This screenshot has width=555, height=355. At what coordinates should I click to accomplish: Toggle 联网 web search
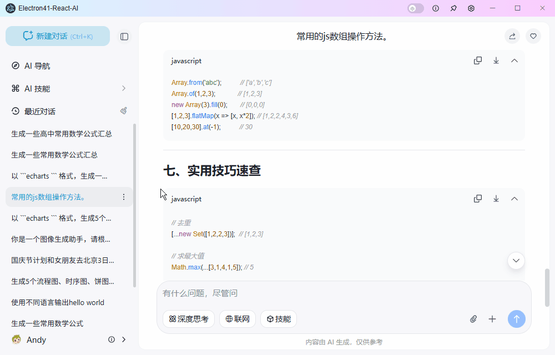238,319
